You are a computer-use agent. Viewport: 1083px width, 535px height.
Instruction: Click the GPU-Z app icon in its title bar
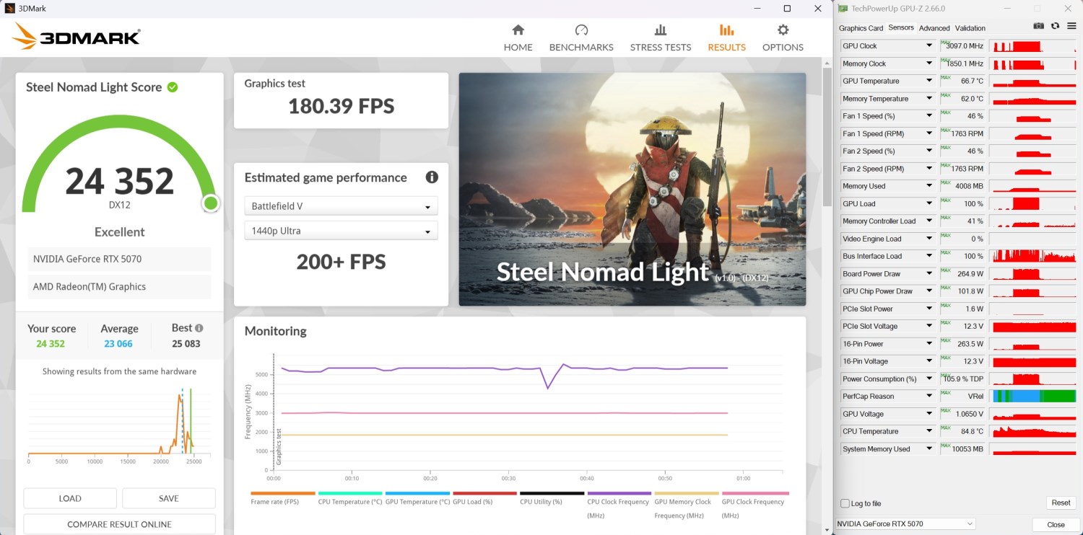(843, 9)
